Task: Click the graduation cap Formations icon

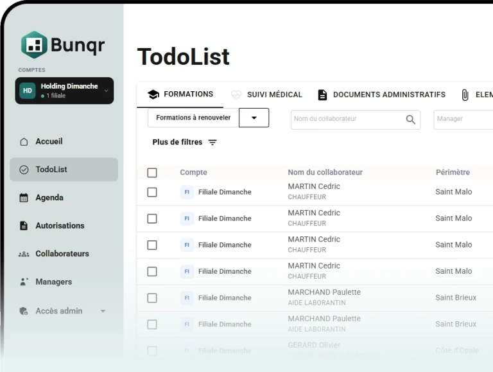Action: click(153, 94)
